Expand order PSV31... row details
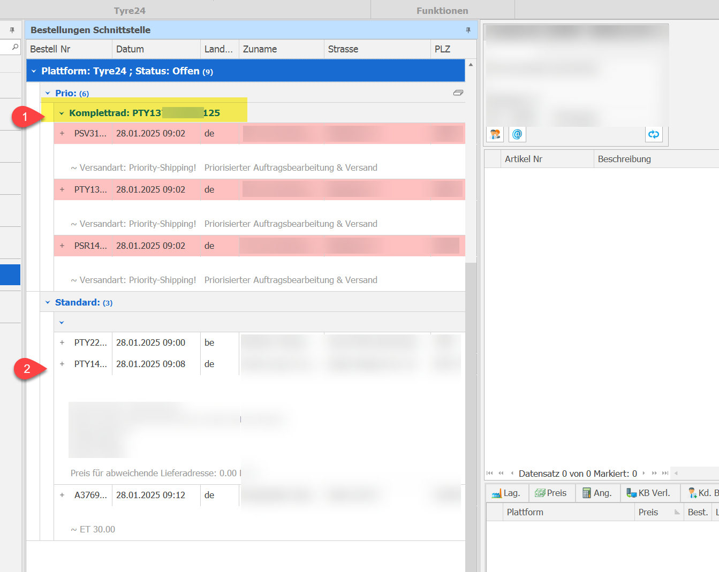The height and width of the screenshot is (572, 719). point(62,133)
